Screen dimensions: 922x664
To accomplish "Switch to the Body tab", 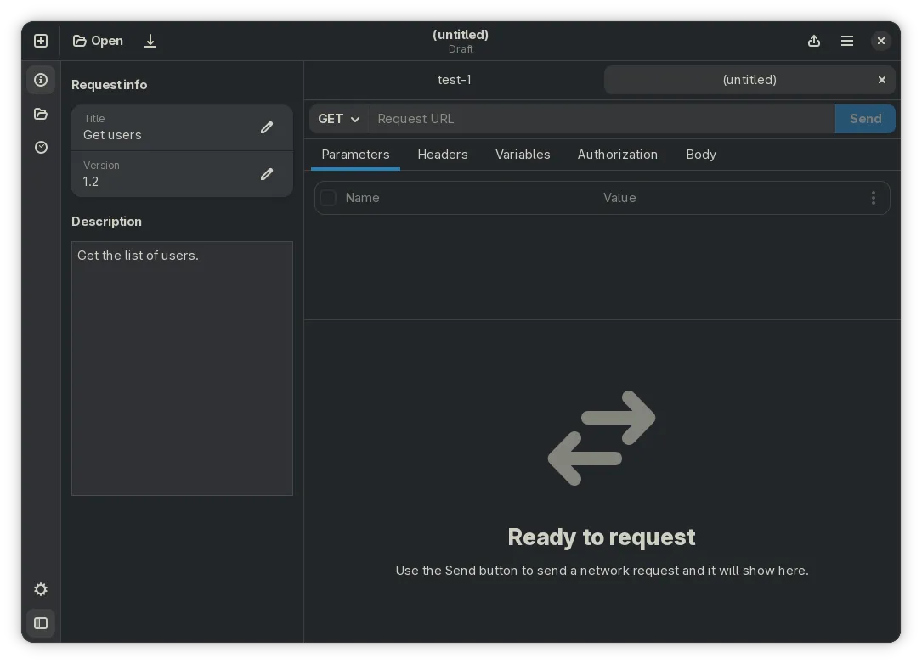I will pos(700,155).
